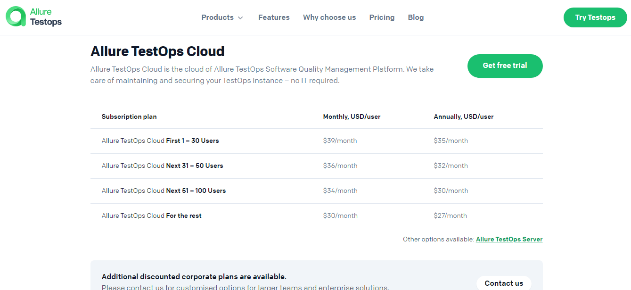
Task: Click the $35/month annual price
Action: point(451,141)
